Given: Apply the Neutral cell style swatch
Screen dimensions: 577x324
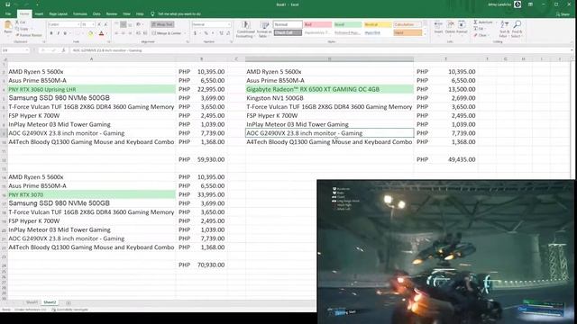Looking at the screenshot, I should (377, 24).
